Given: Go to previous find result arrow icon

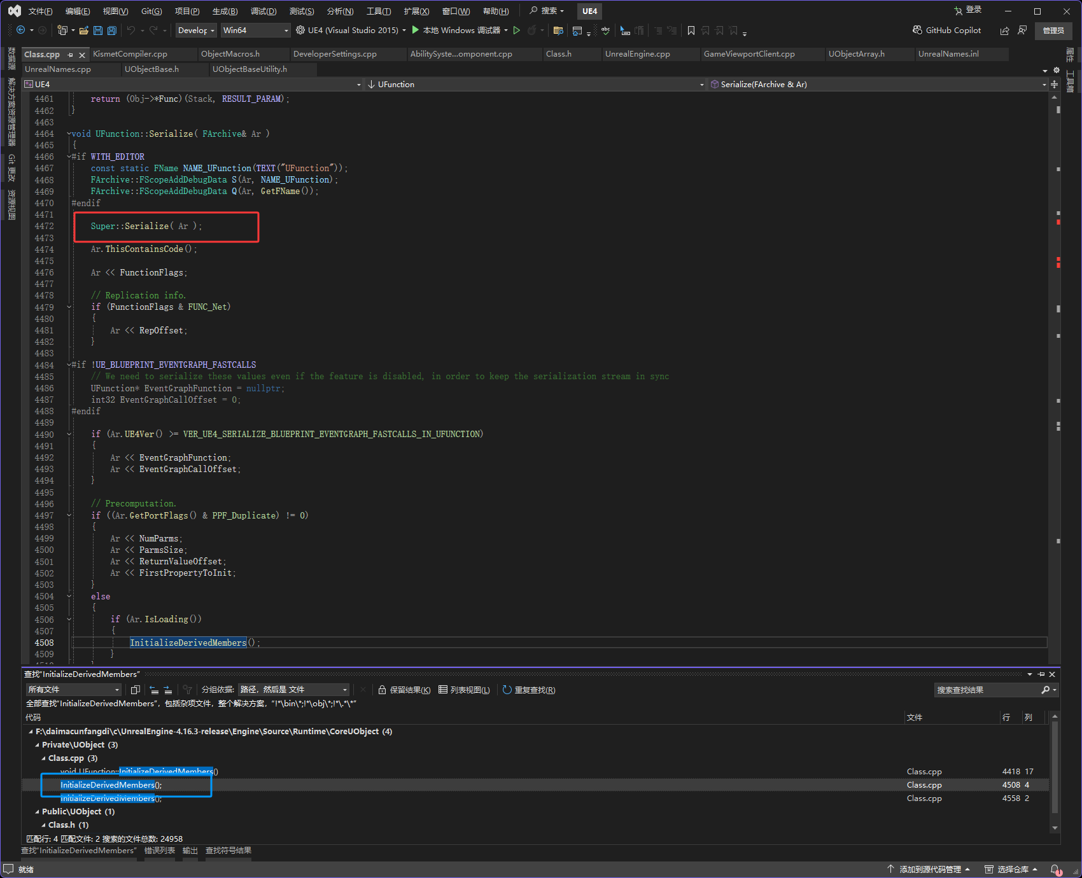Looking at the screenshot, I should (x=154, y=690).
